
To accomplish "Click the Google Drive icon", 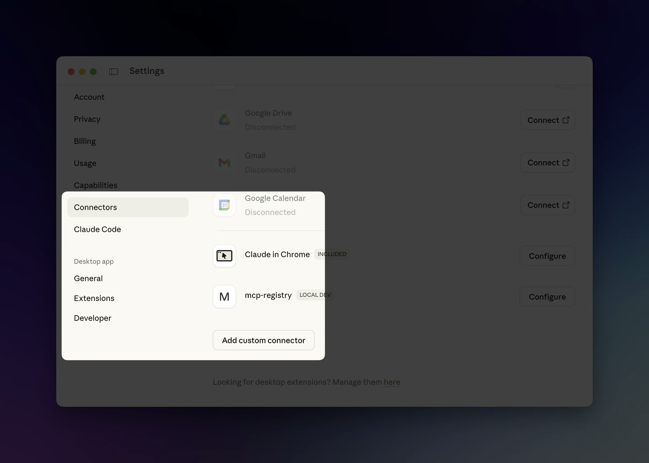I will 224,120.
